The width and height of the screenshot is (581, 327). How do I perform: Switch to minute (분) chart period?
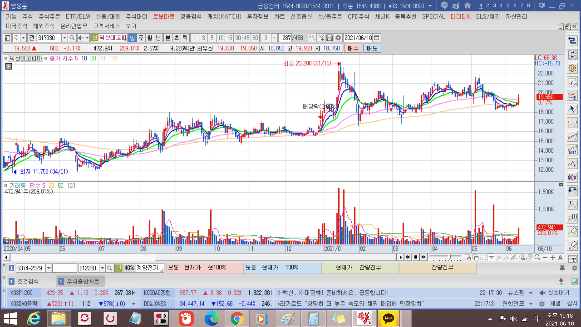point(168,38)
